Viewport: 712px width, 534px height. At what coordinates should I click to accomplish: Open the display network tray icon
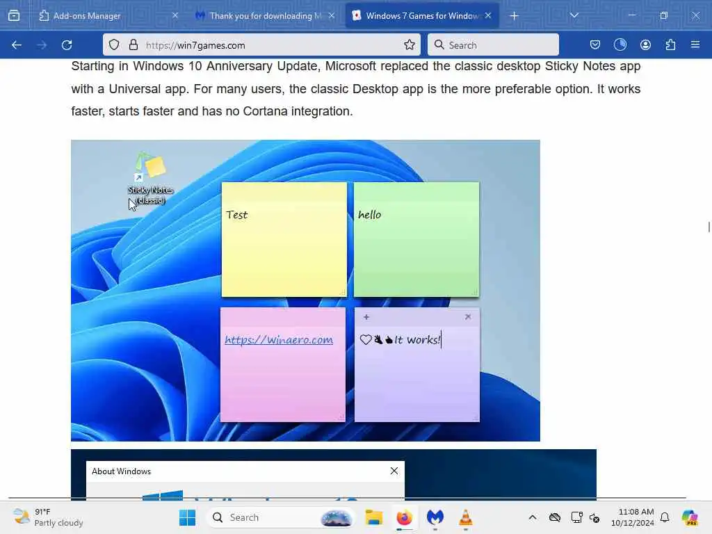pyautogui.click(x=576, y=517)
